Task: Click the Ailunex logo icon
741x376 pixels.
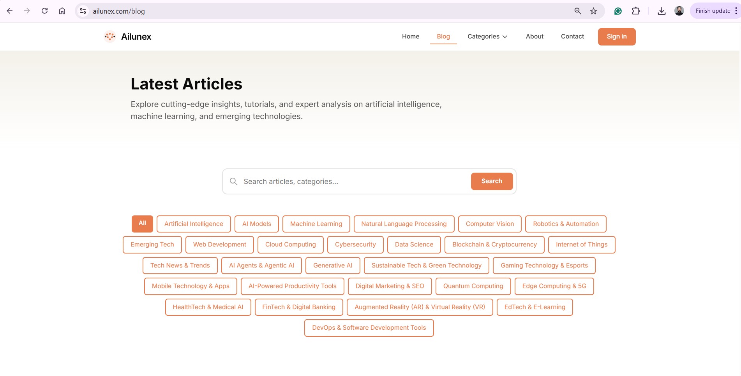Action: (x=110, y=37)
